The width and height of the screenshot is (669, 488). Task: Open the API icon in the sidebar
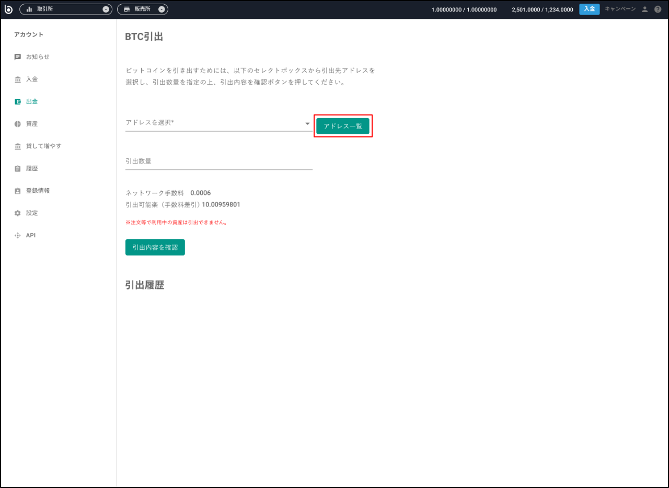17,235
